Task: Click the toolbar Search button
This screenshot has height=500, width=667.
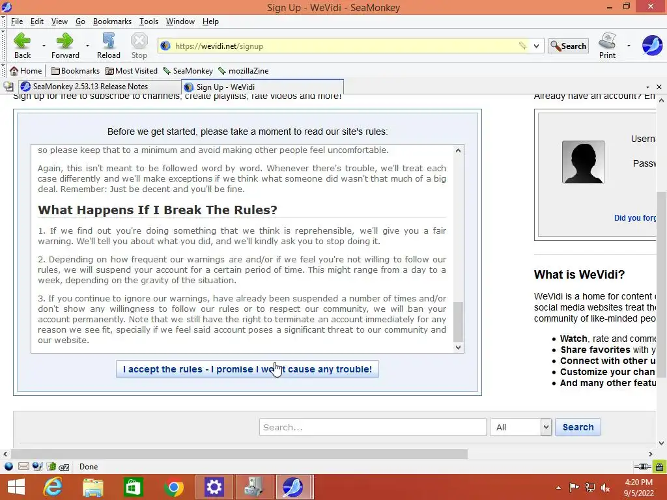Action: pyautogui.click(x=568, y=46)
